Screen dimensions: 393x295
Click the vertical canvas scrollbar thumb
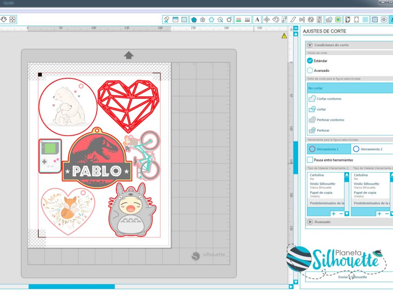point(296,157)
